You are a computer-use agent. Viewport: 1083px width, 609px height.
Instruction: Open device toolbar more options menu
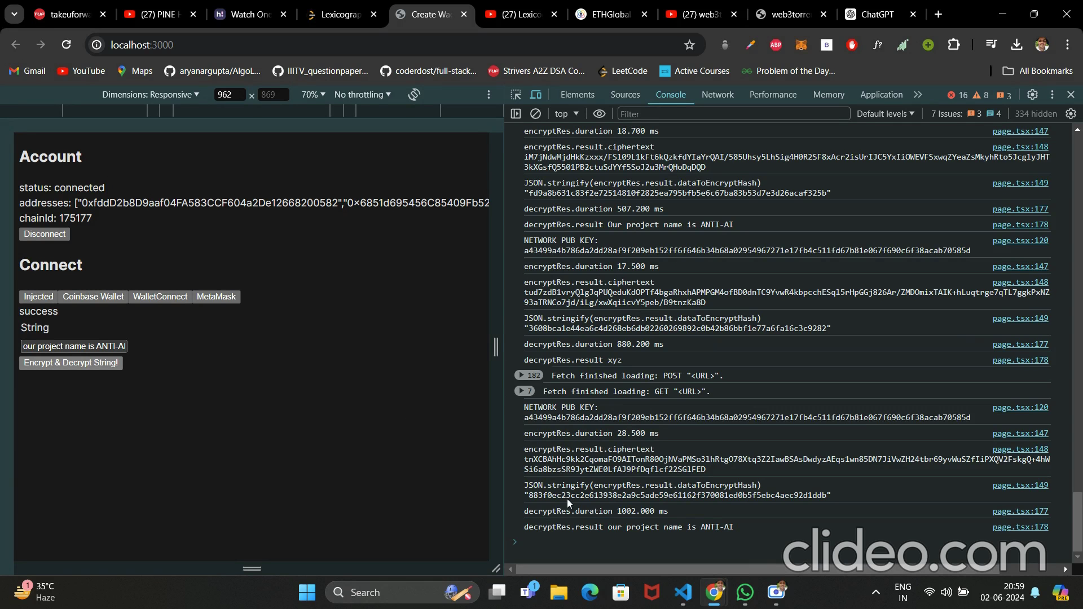(488, 95)
